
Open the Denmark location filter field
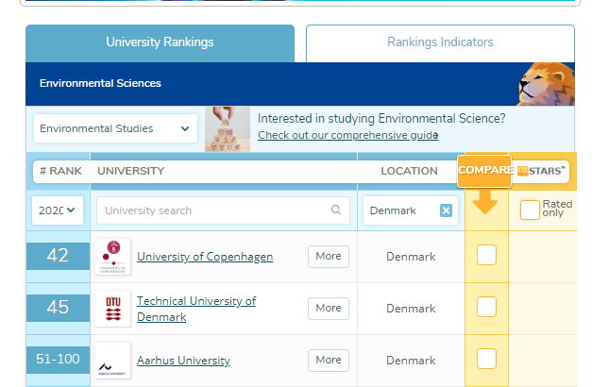tap(411, 210)
